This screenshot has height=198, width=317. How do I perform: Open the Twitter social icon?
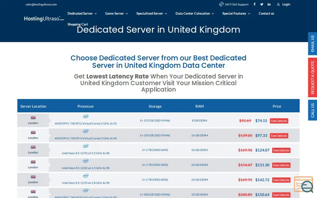[262, 4]
